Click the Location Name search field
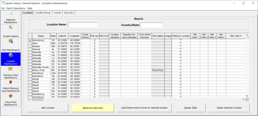Screen dimensions: 258x116 click(83, 24)
